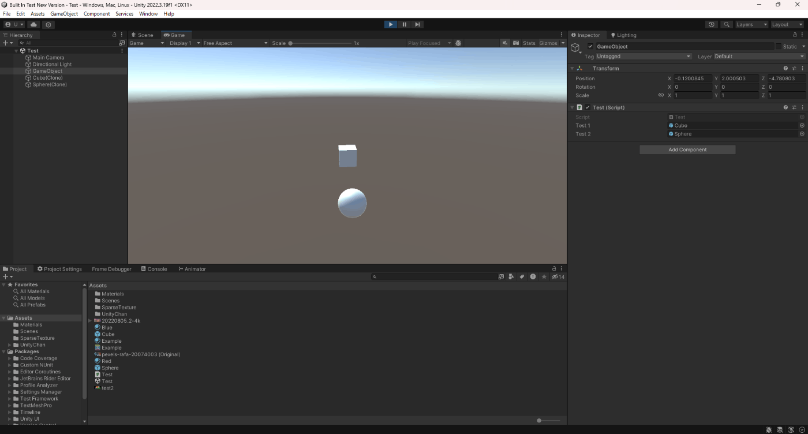Open Test (Script) help icon
Screen dimensions: 808x434
tap(785, 107)
